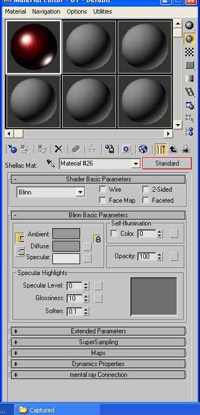Click the Select by Material icon
The width and height of the screenshot is (200, 415).
[x=189, y=118]
